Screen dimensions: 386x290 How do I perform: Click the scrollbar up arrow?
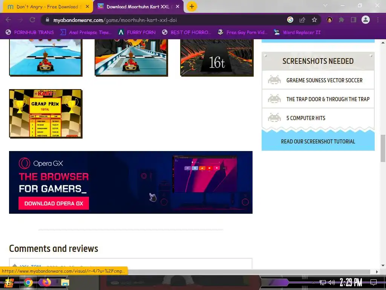coord(383,42)
